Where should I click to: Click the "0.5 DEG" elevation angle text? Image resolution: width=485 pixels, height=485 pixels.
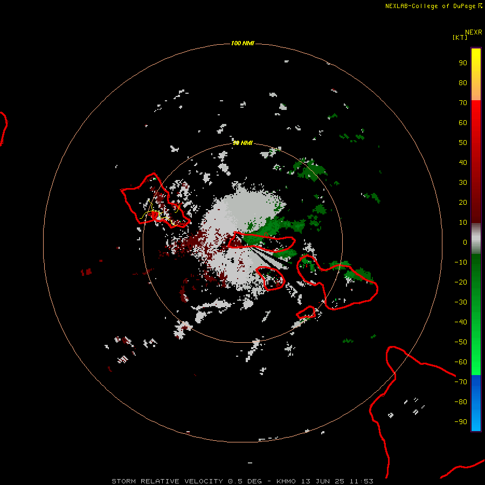[x=245, y=481]
